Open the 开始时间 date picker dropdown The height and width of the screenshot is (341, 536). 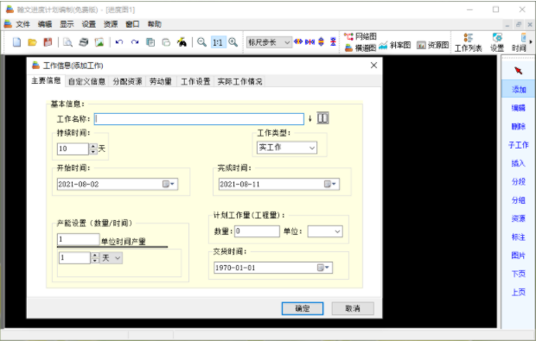tap(169, 185)
